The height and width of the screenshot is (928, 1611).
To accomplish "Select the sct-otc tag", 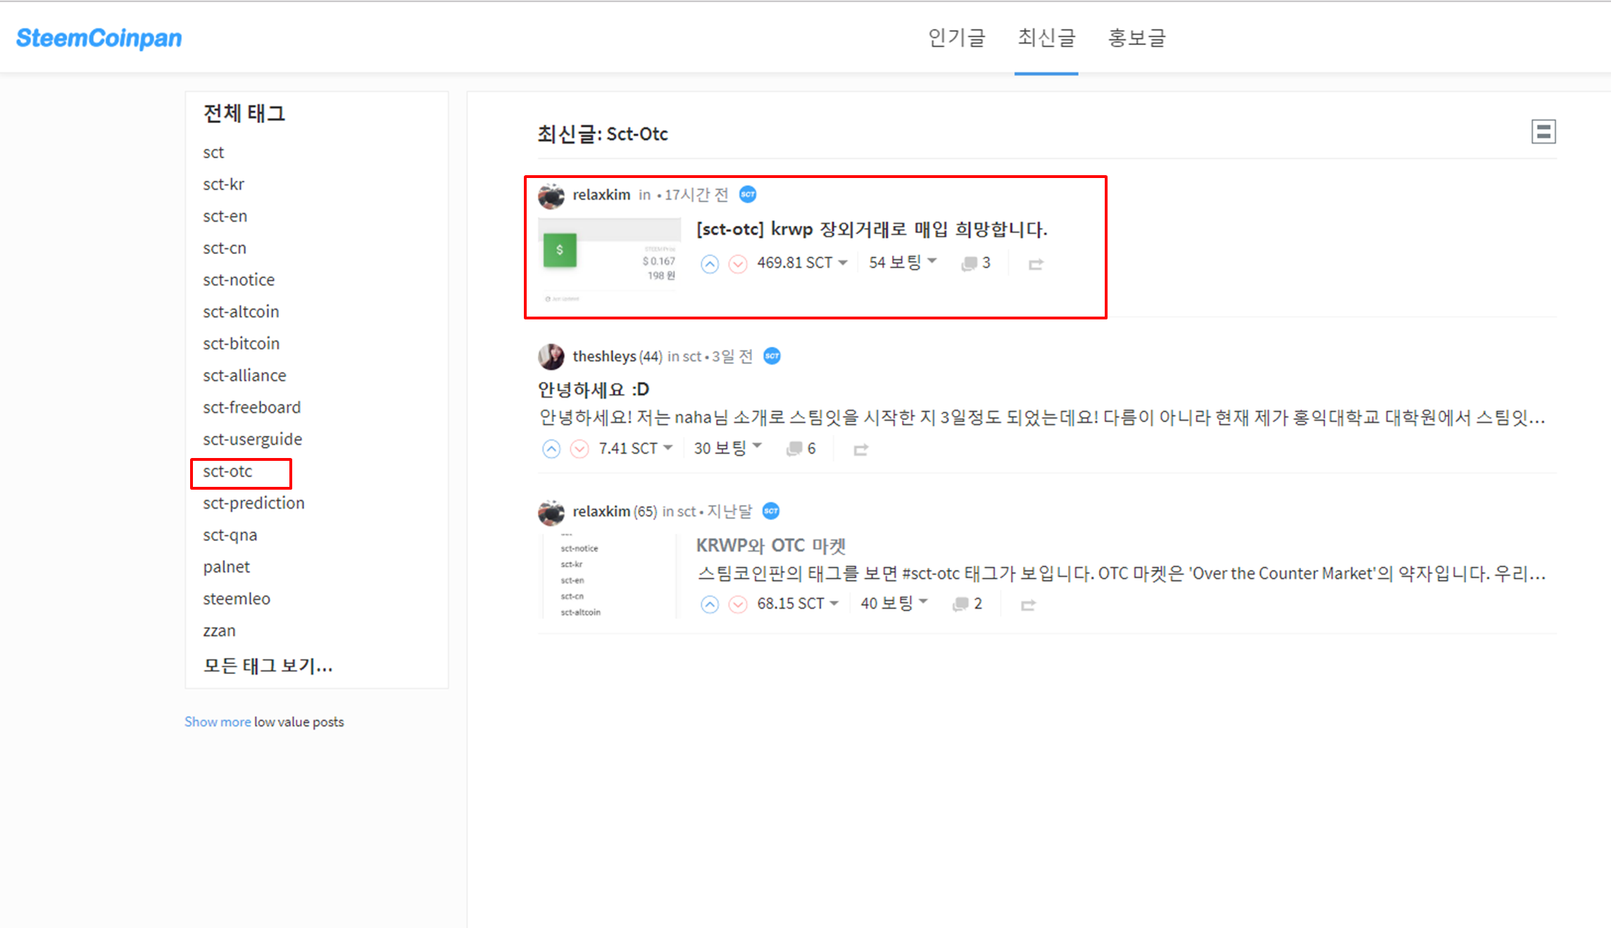I will (x=227, y=471).
